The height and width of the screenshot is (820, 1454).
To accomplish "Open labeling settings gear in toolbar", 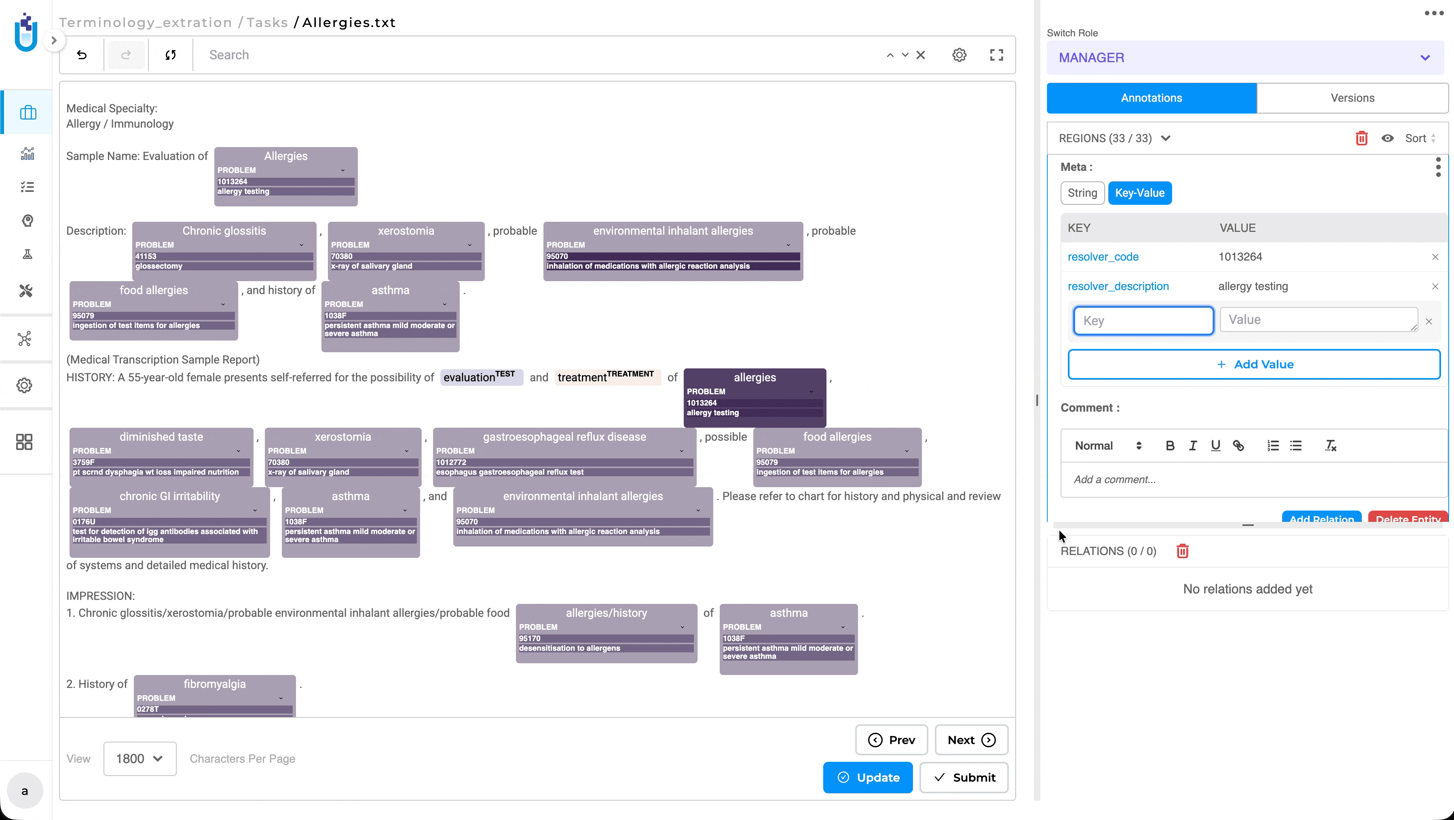I will tap(959, 55).
